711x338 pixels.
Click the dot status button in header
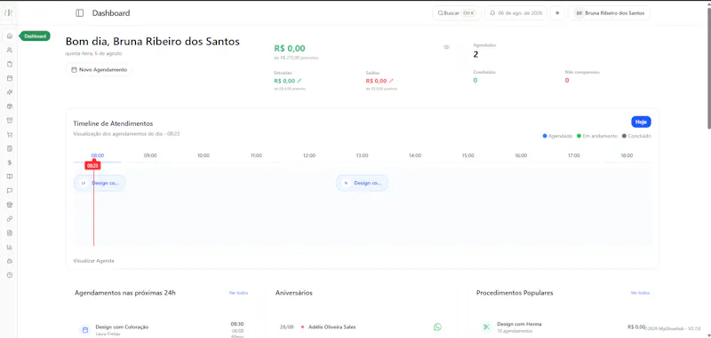pos(557,13)
